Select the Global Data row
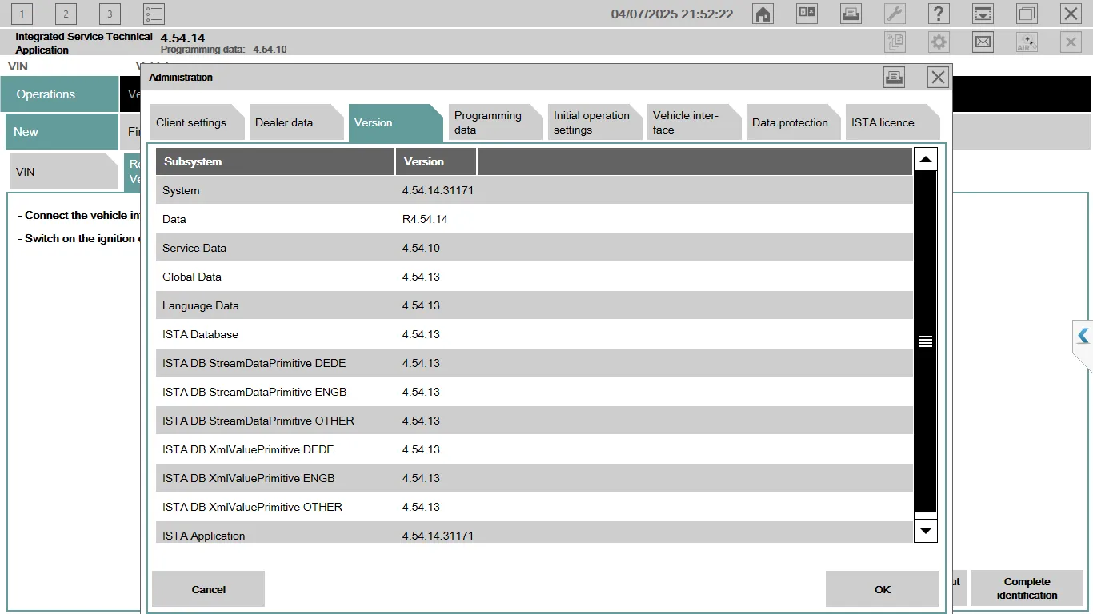The width and height of the screenshot is (1093, 614). click(534, 277)
